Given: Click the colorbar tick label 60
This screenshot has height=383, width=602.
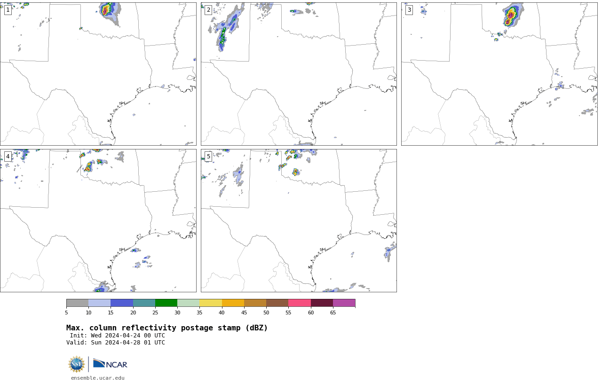Looking at the screenshot, I should tap(311, 313).
